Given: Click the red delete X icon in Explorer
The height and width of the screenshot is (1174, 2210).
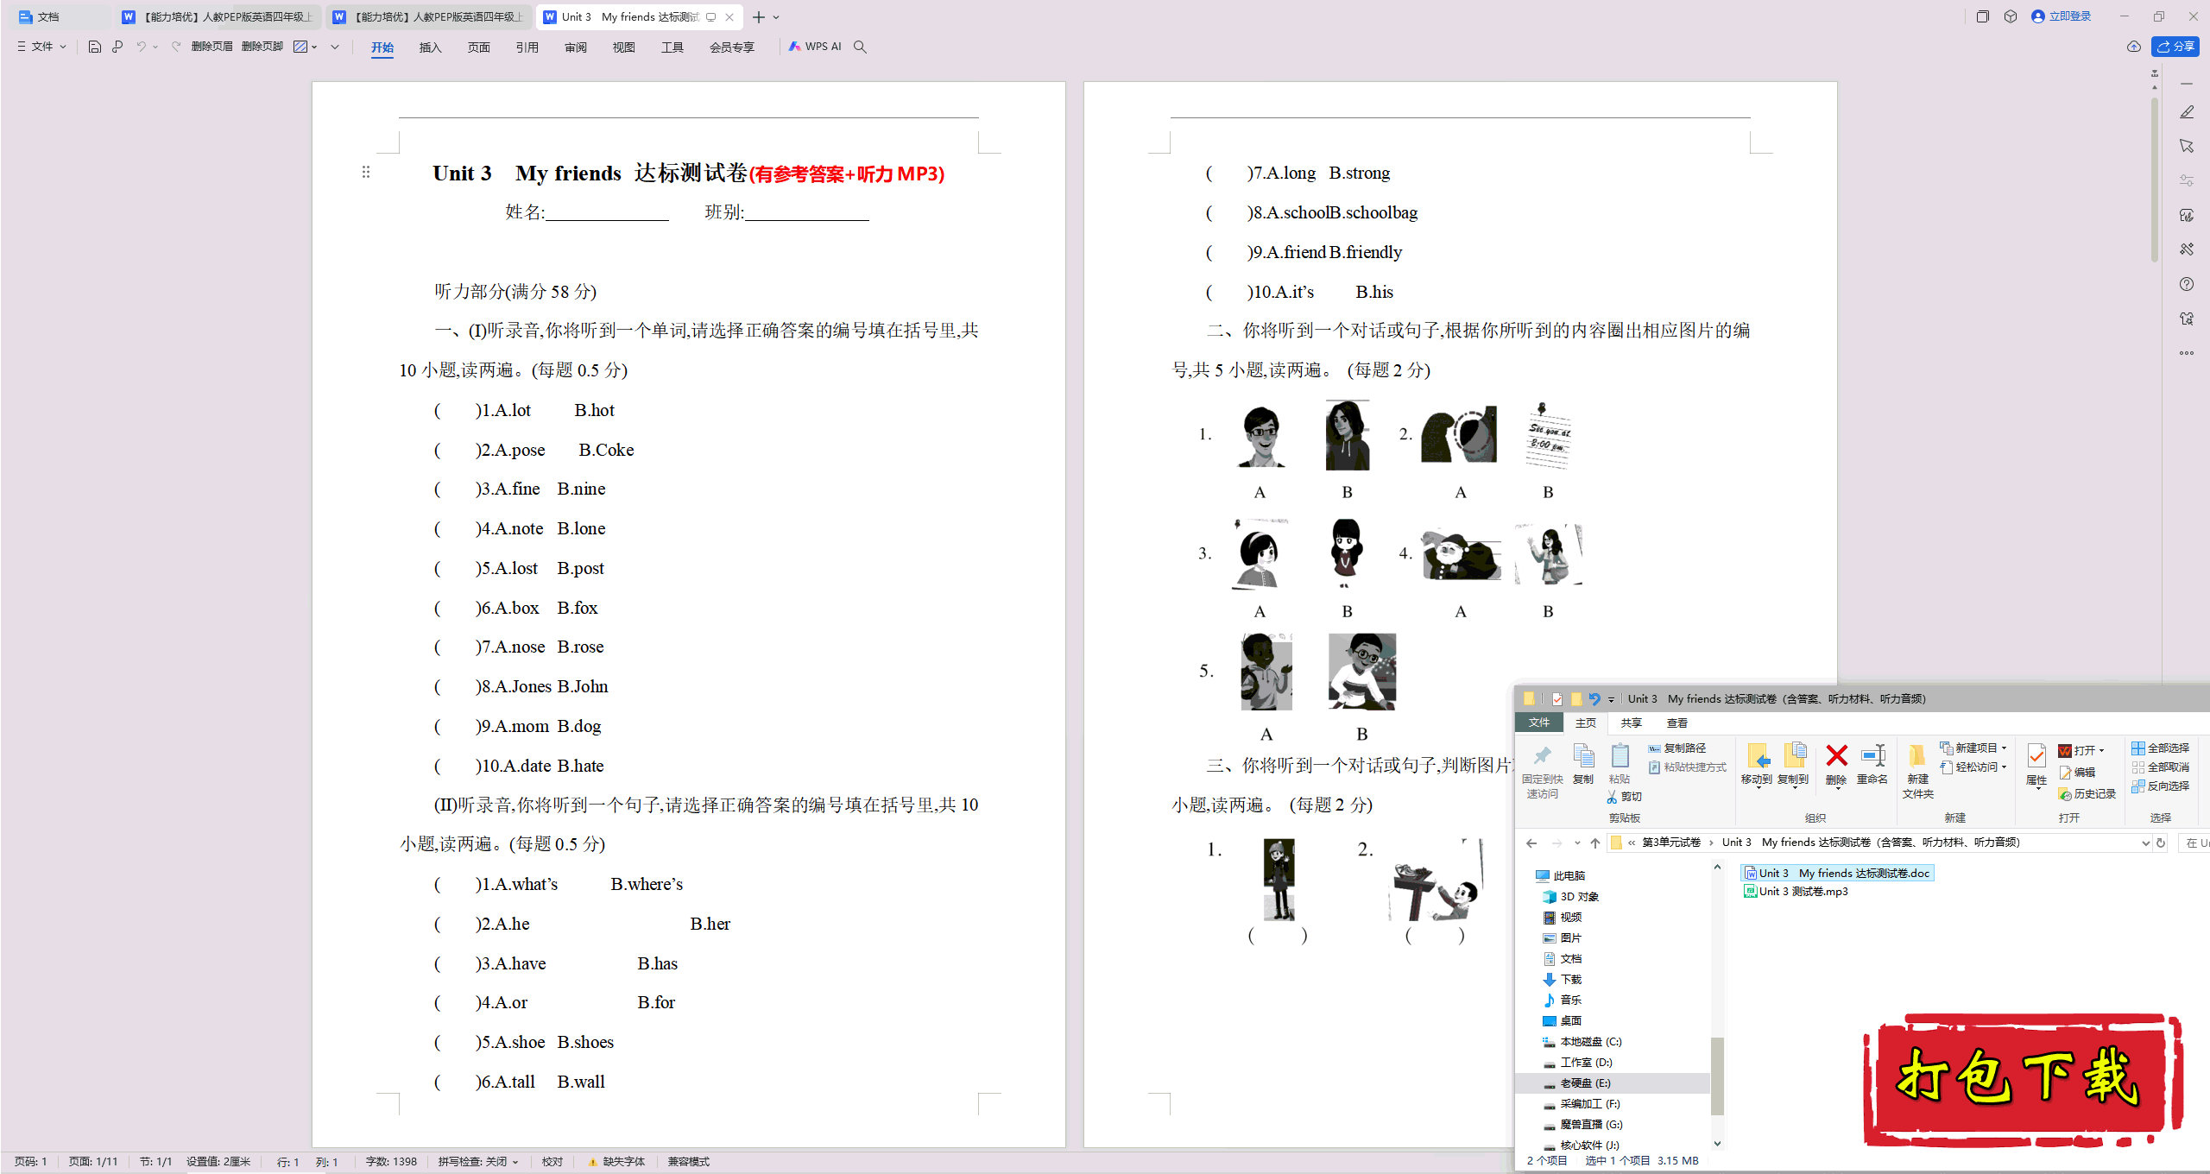Looking at the screenshot, I should [1836, 756].
